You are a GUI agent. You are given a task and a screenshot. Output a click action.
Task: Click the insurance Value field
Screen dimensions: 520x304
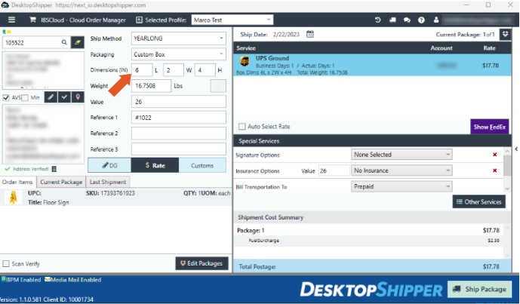(334, 170)
